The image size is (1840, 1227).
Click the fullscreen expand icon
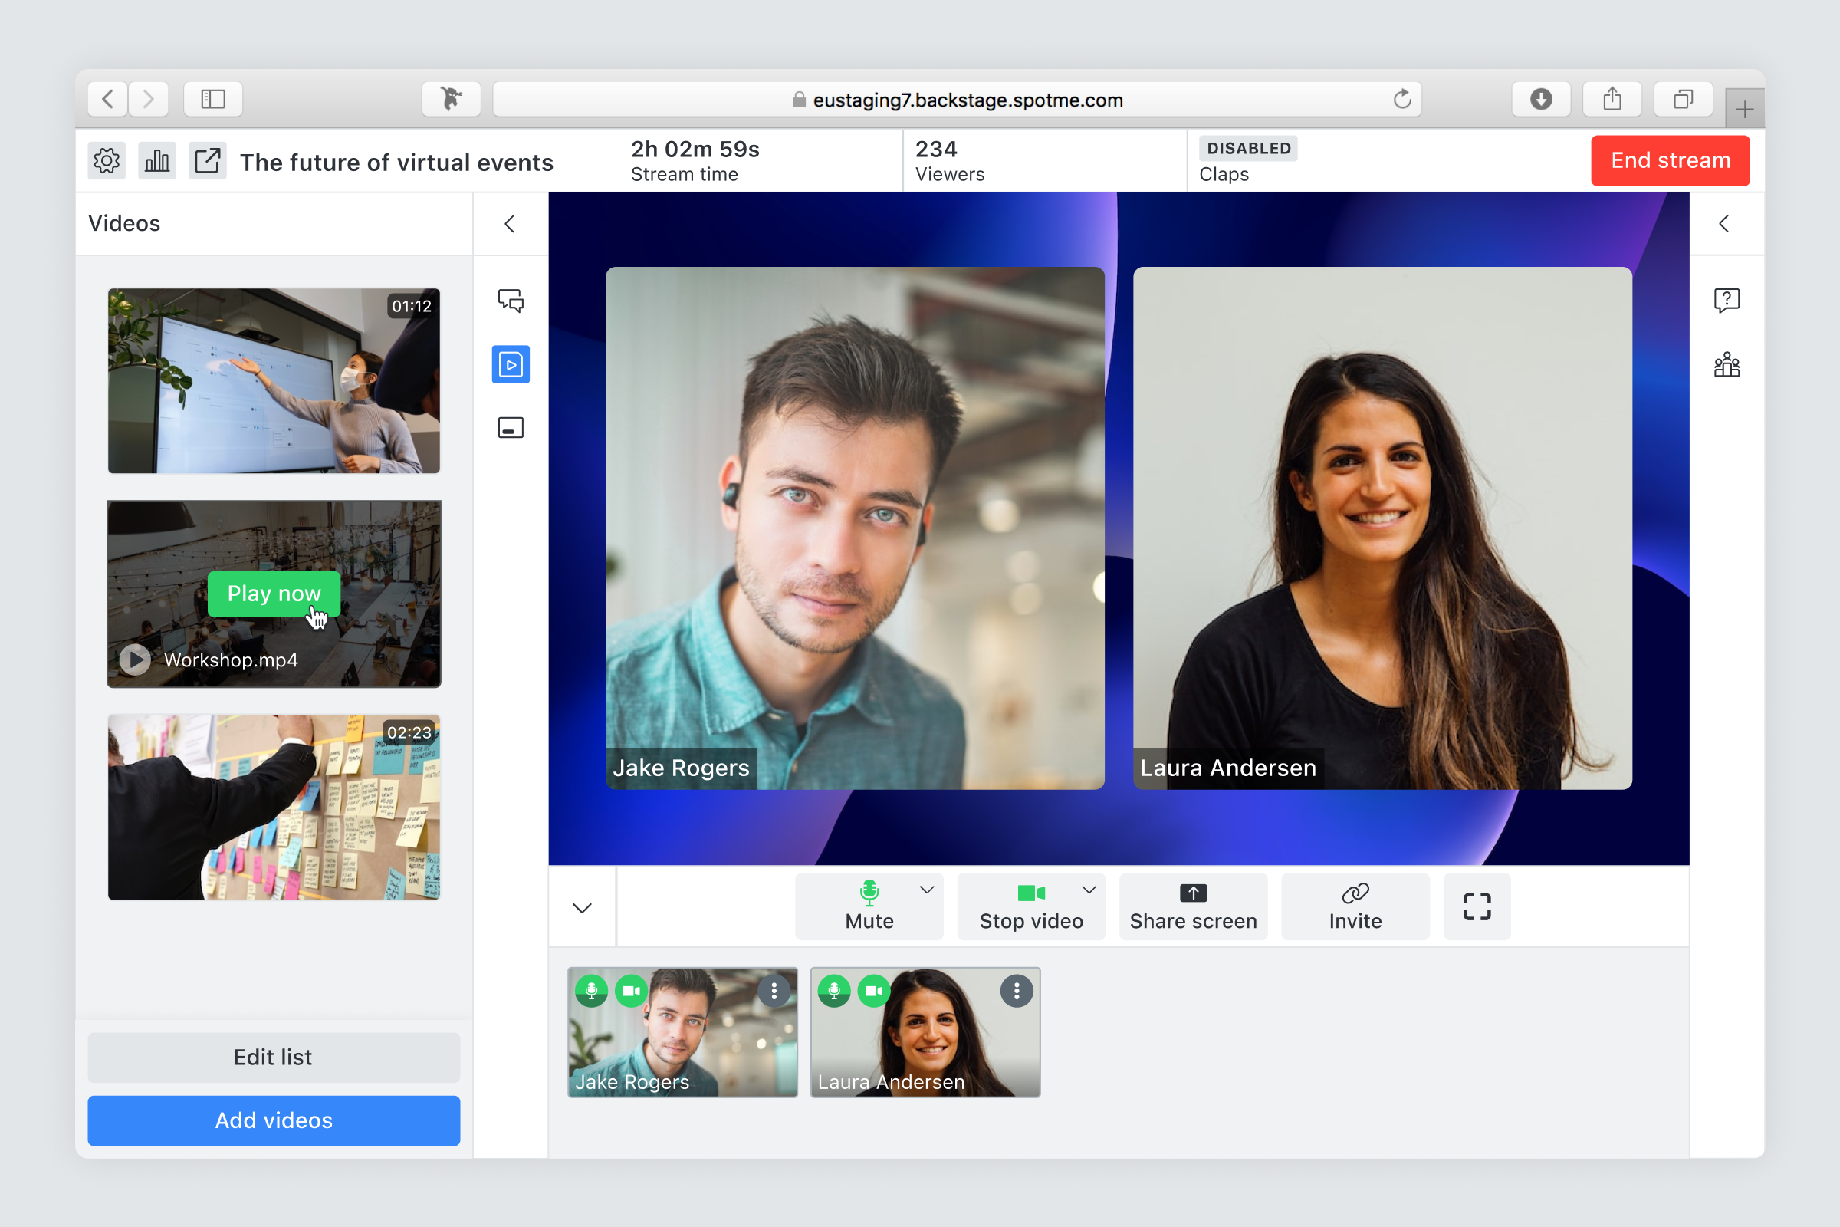pos(1476,906)
